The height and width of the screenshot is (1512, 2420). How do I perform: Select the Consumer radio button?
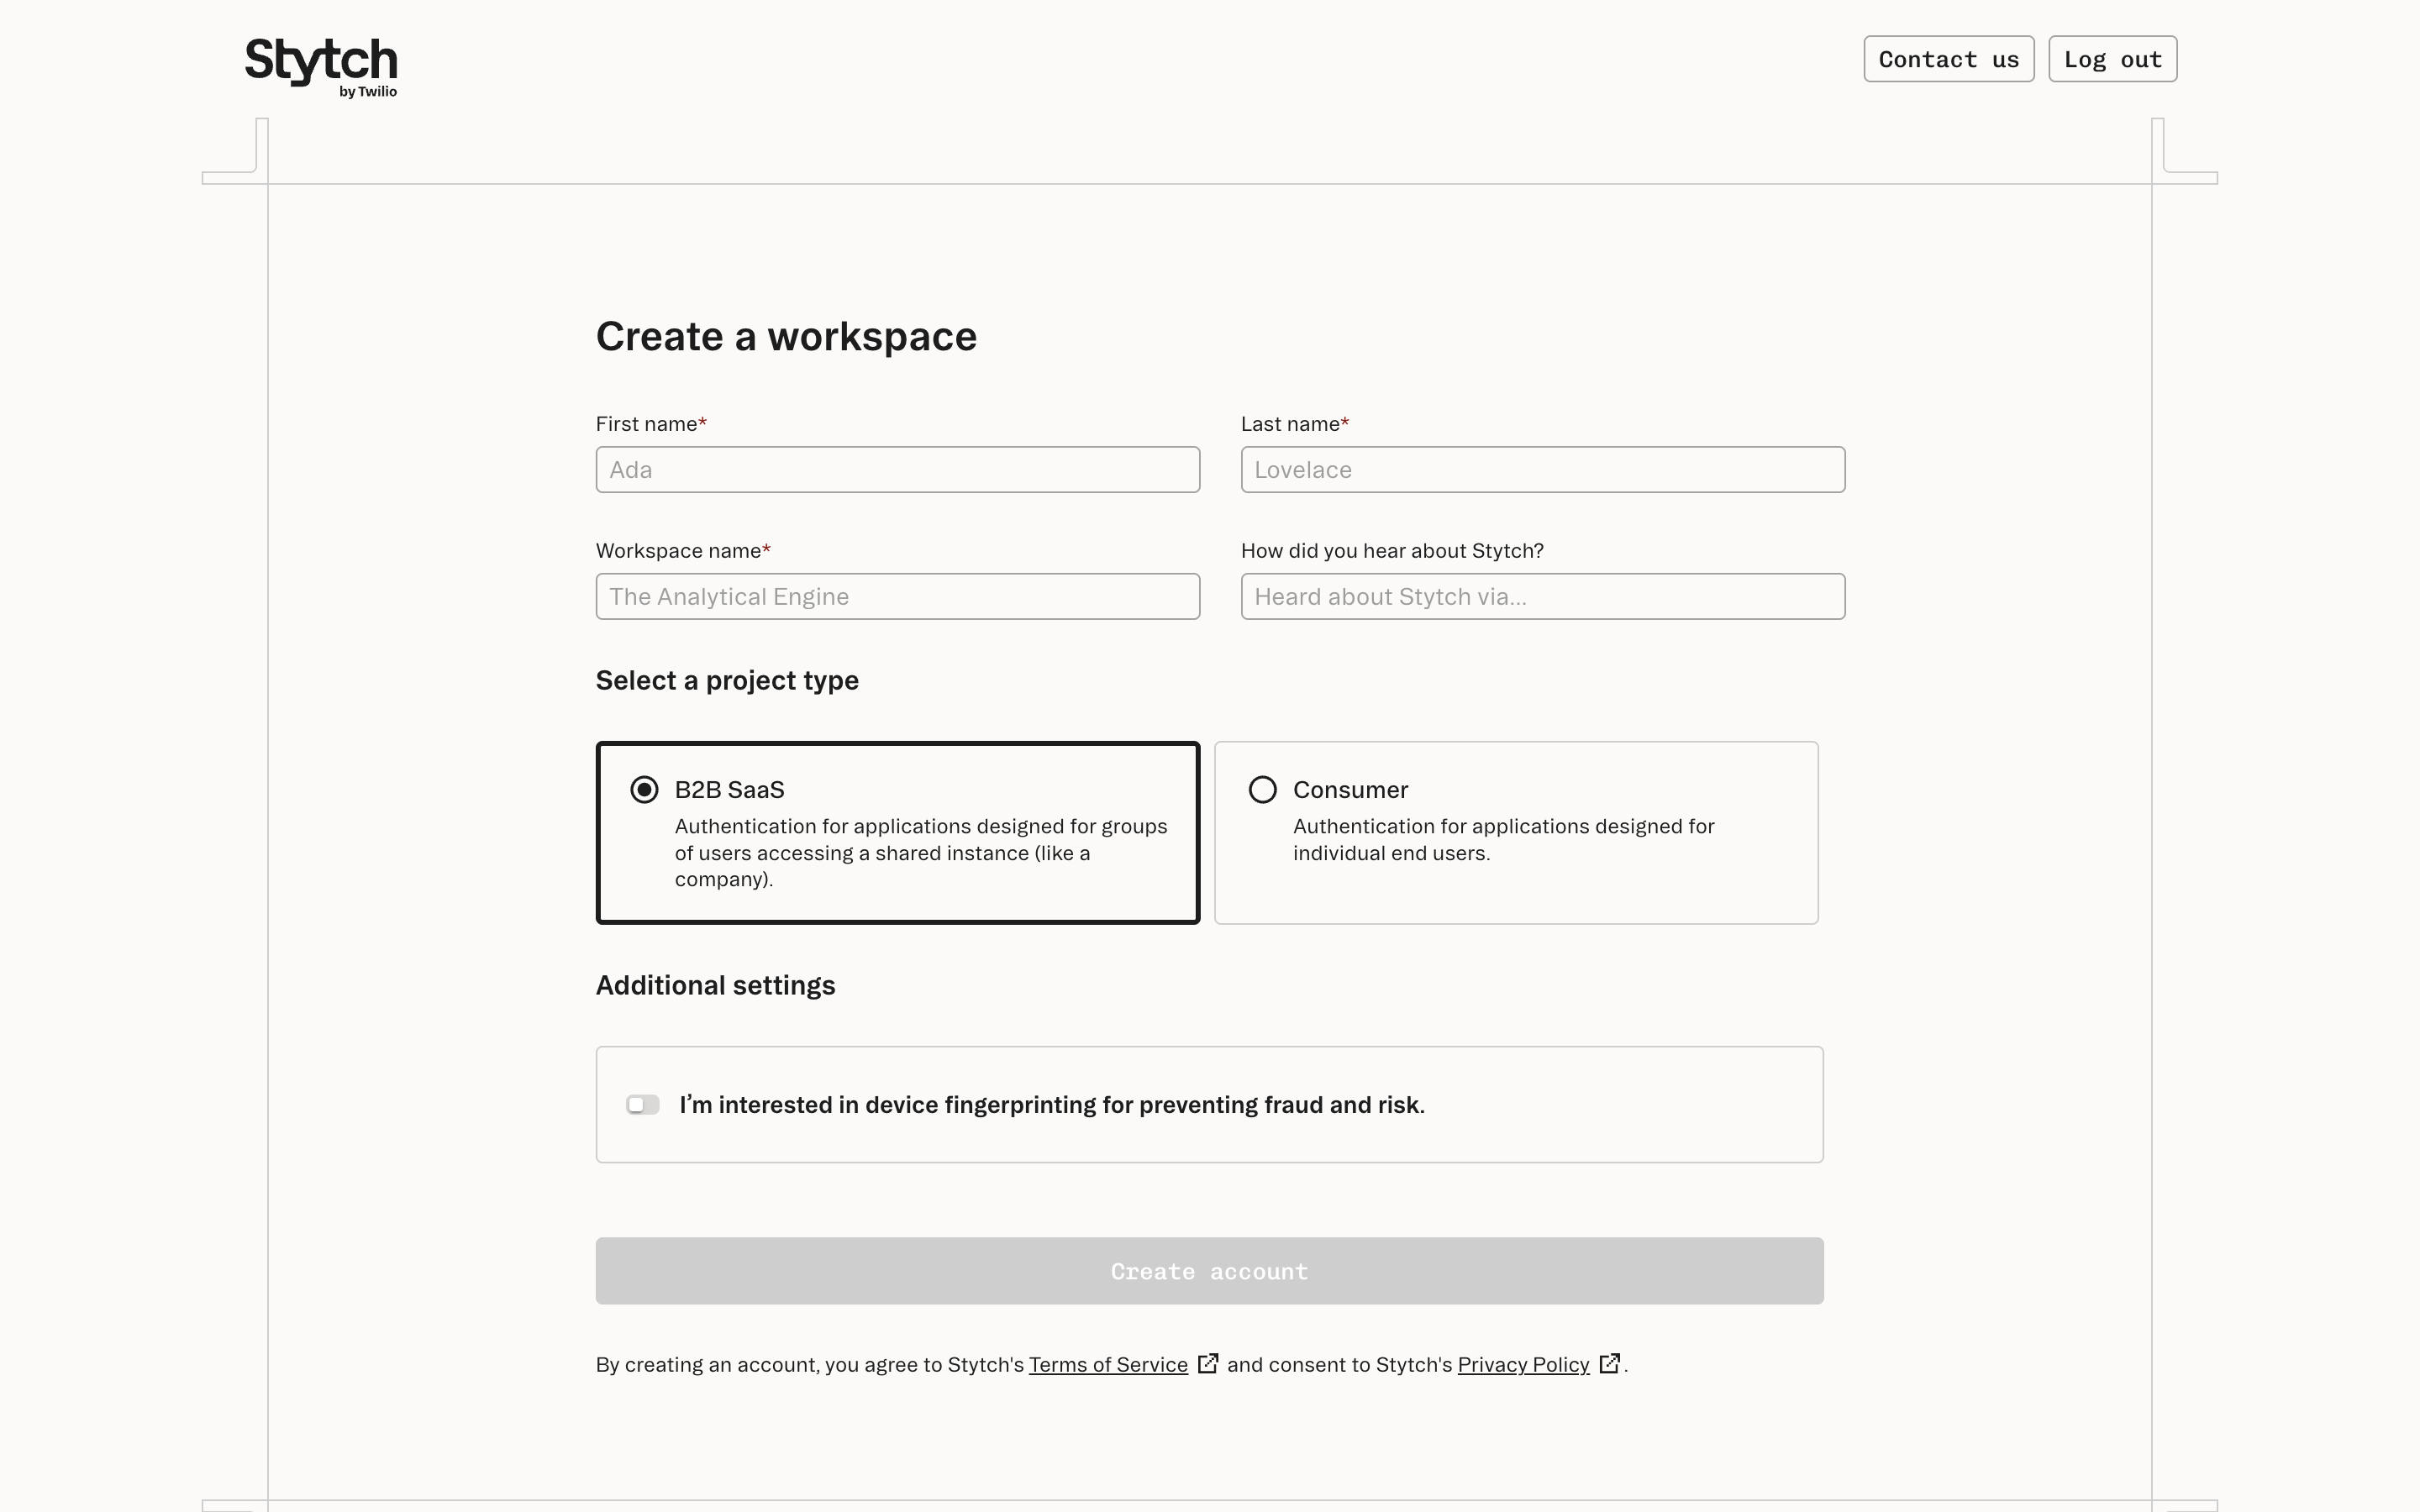pos(1263,790)
